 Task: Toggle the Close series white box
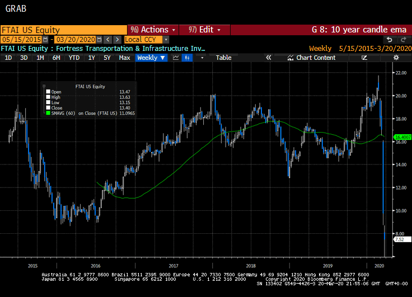point(49,107)
